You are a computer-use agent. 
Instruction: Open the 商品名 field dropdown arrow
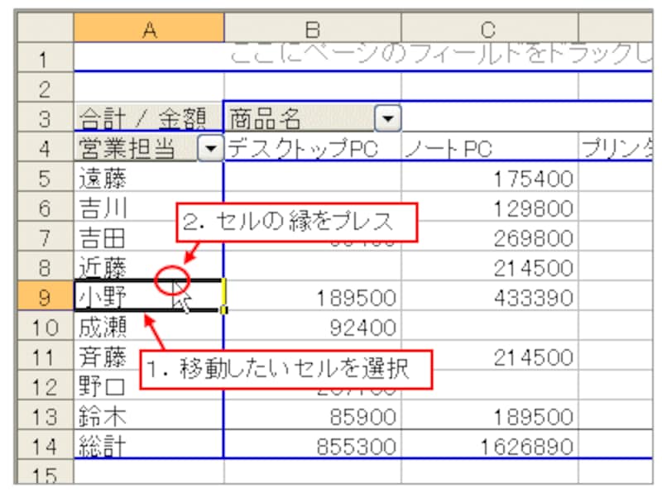387,120
